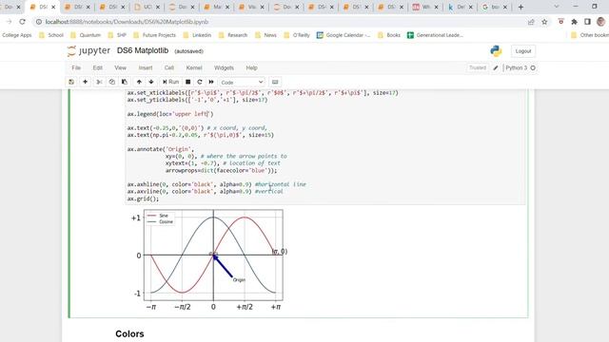Image resolution: width=609 pixels, height=342 pixels.
Task: Open the SHP bookmark folder
Action: [x=117, y=35]
